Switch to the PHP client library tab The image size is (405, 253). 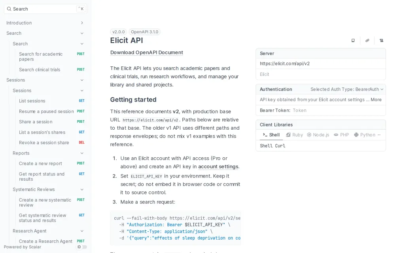[341, 135]
